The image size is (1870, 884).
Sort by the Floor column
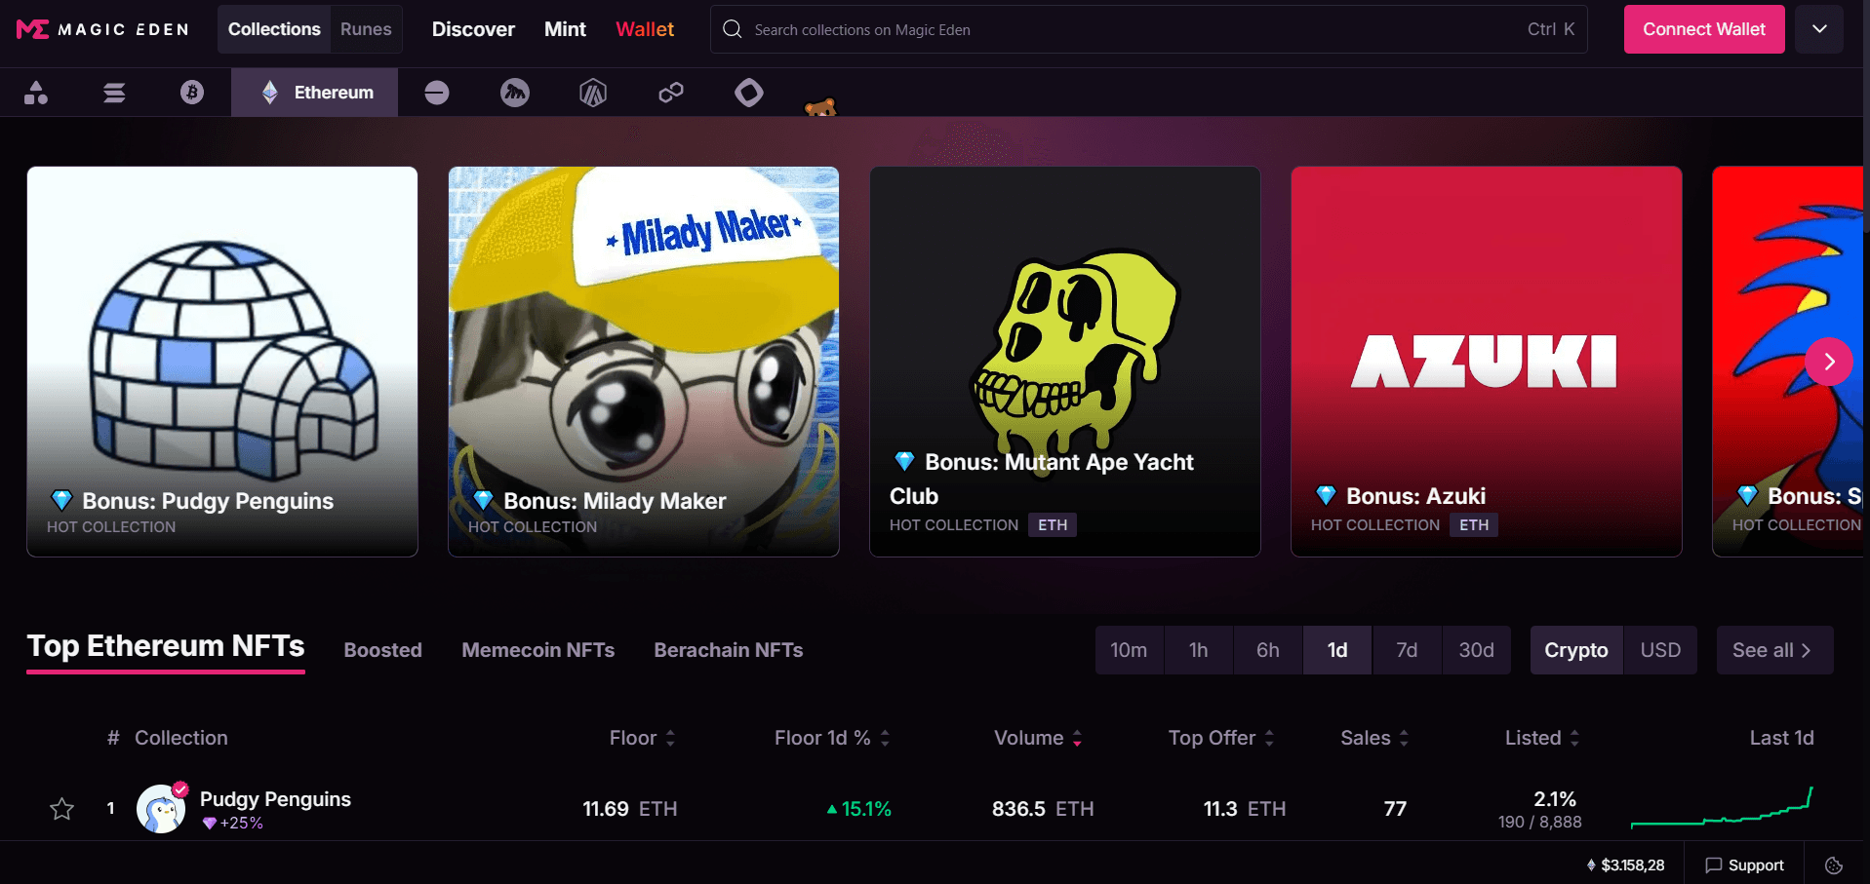[642, 738]
